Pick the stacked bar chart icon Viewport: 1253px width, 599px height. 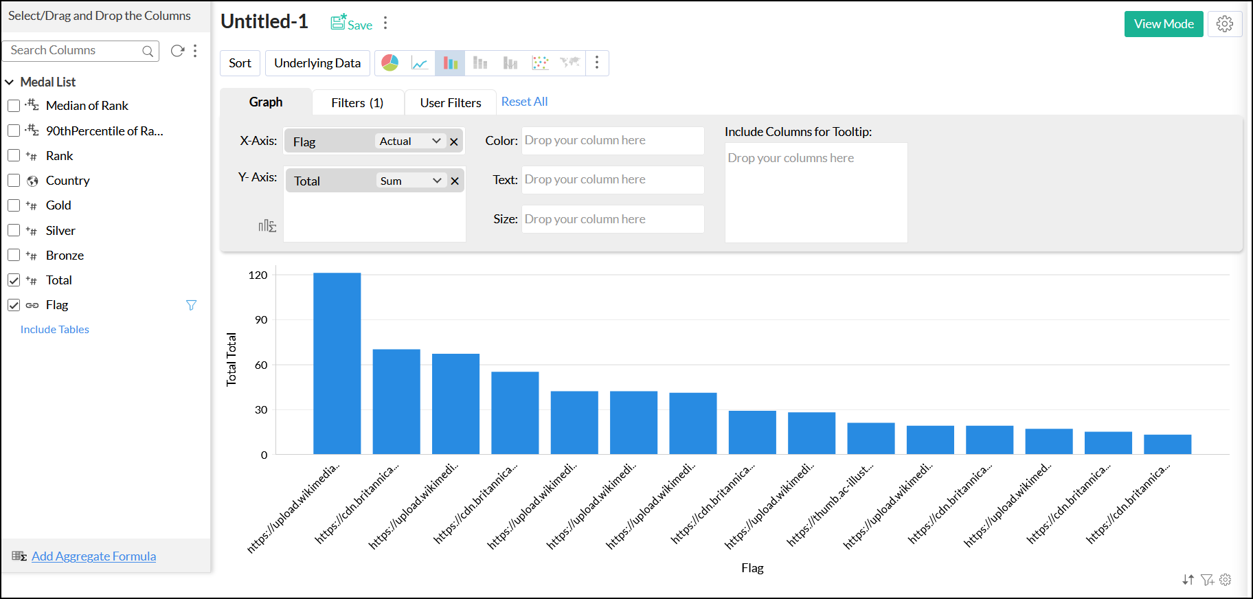[x=480, y=63]
